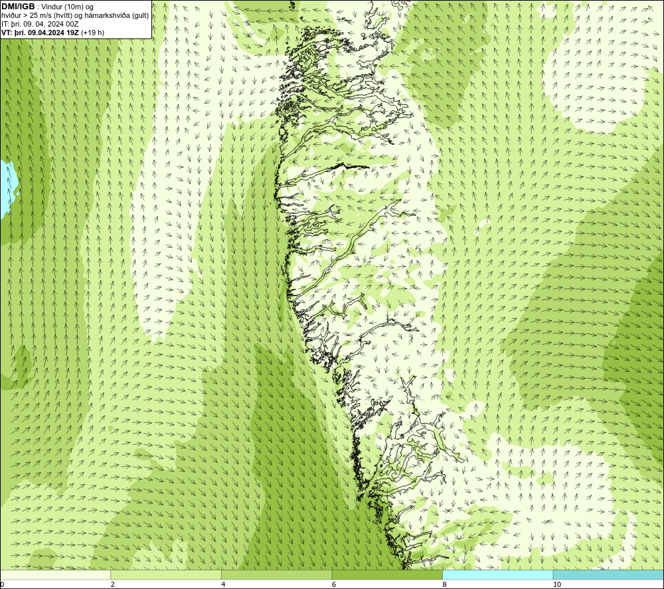The image size is (664, 589).
Task: Click legend scale label '10'
Action: click(x=557, y=584)
